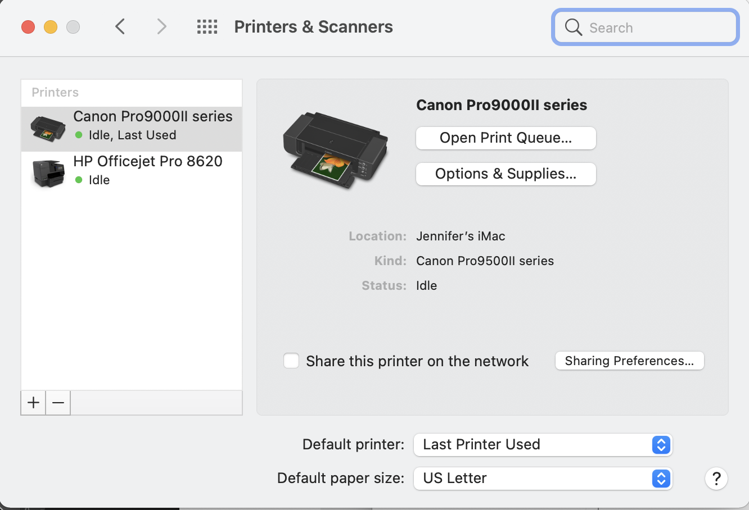
Task: Open Options & Supplies settings
Action: (505, 174)
